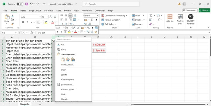Image resolution: width=211 pixels, height=106 pixels.
Task: Open the Formulas ribbon tab
Action: click(49, 10)
